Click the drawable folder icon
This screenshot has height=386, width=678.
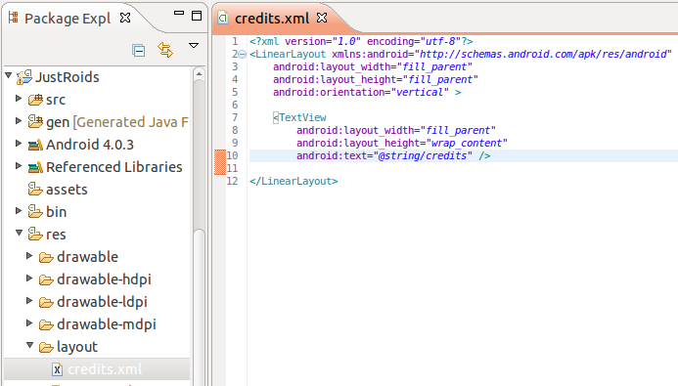(46, 257)
